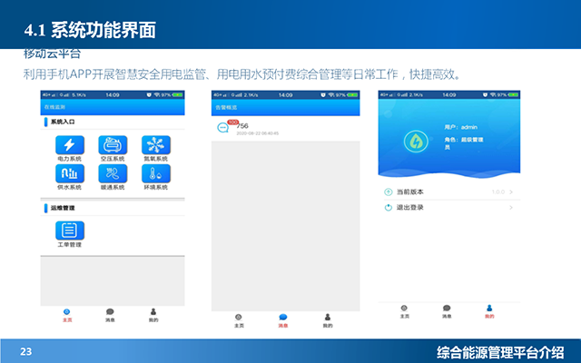Open the 环境系统 thermometer icon

coord(156,173)
